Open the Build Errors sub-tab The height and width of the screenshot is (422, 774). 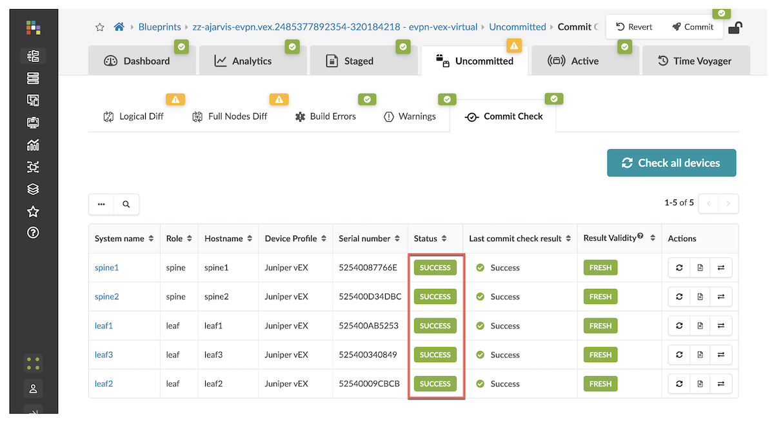coord(325,117)
